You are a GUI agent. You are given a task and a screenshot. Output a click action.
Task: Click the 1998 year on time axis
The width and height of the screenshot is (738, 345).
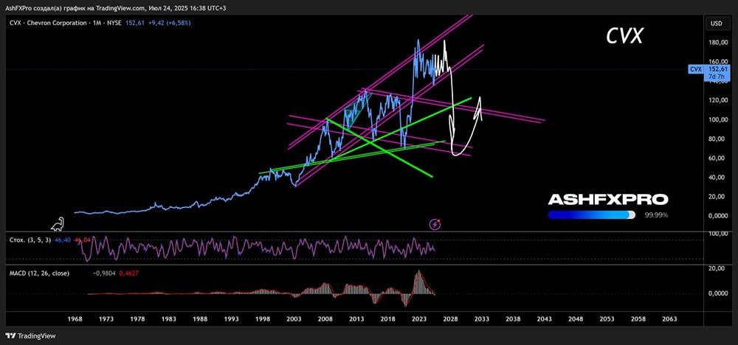[263, 318]
